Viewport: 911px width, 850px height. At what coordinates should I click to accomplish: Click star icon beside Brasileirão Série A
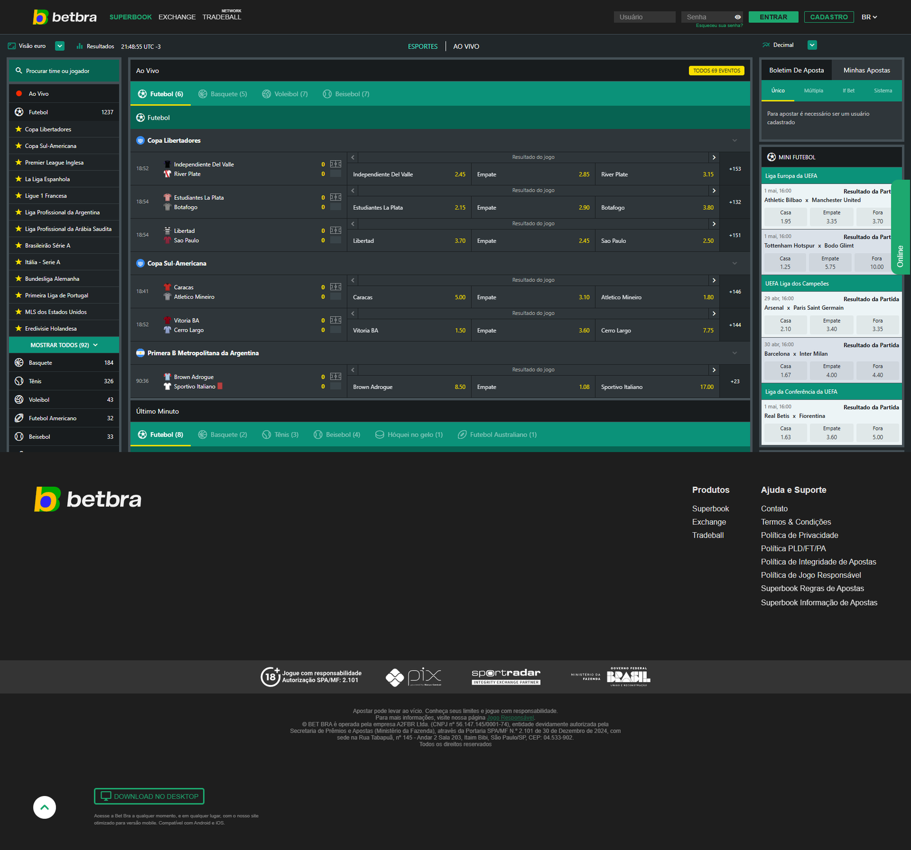18,245
